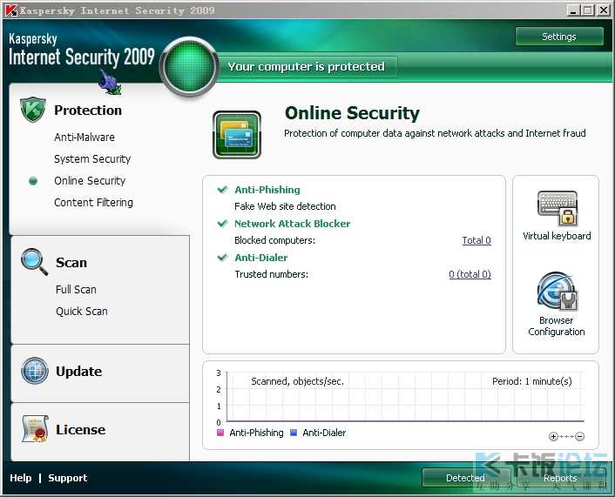
Task: Click the pink Anti-Phishing legend swatch
Action: click(220, 433)
